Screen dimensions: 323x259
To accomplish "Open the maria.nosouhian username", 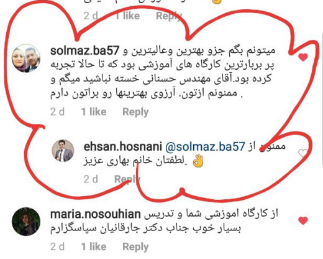I will (x=96, y=214).
